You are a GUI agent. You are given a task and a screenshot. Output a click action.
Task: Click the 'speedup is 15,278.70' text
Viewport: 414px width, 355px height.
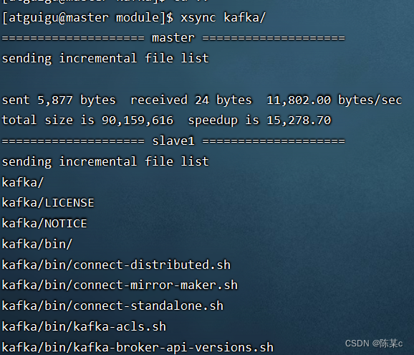click(x=259, y=120)
